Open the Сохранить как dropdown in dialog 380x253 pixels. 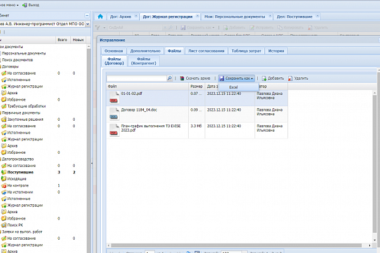coord(236,78)
